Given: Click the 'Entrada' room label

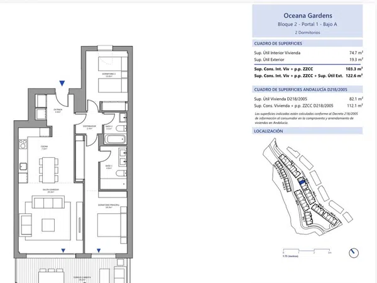Looking at the screenshot, I should coord(58,111).
